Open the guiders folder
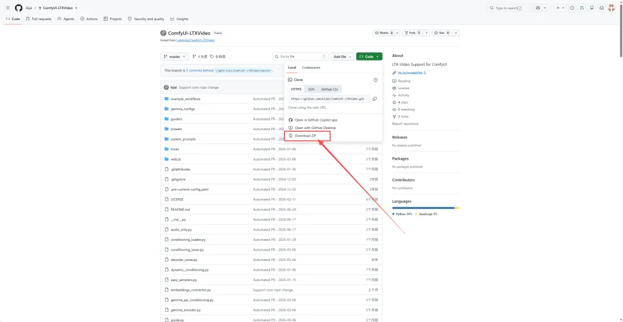623x322 pixels. pyautogui.click(x=177, y=119)
